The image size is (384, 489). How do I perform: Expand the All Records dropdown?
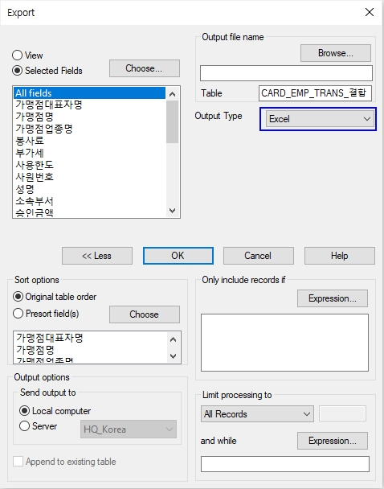pyautogui.click(x=257, y=414)
